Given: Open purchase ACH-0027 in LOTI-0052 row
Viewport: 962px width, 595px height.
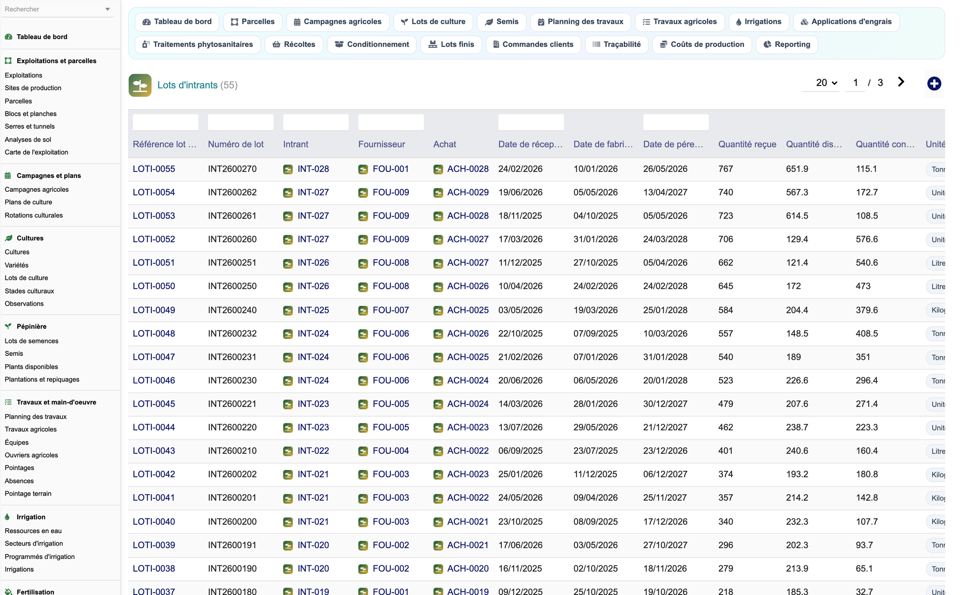Looking at the screenshot, I should point(468,240).
